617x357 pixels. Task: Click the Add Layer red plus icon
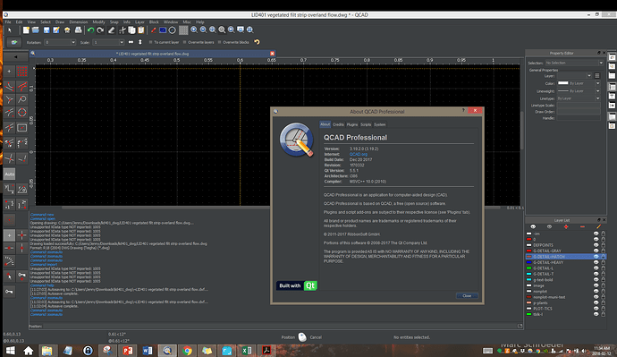tap(566, 226)
